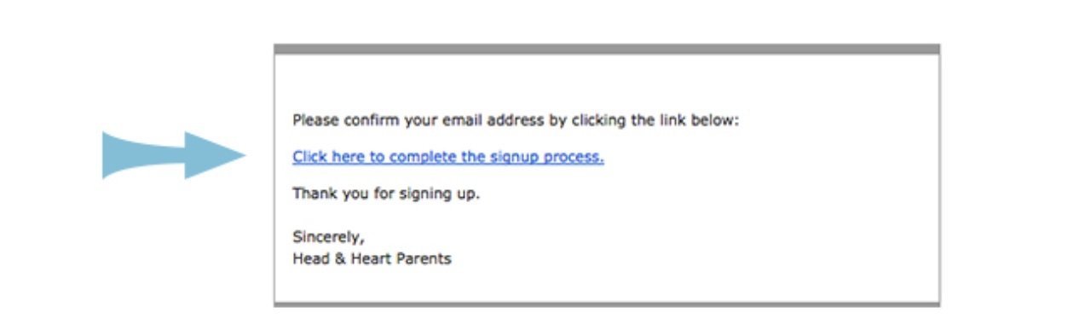
Task: Click the word 'confirm' in the first line
Action: click(369, 120)
